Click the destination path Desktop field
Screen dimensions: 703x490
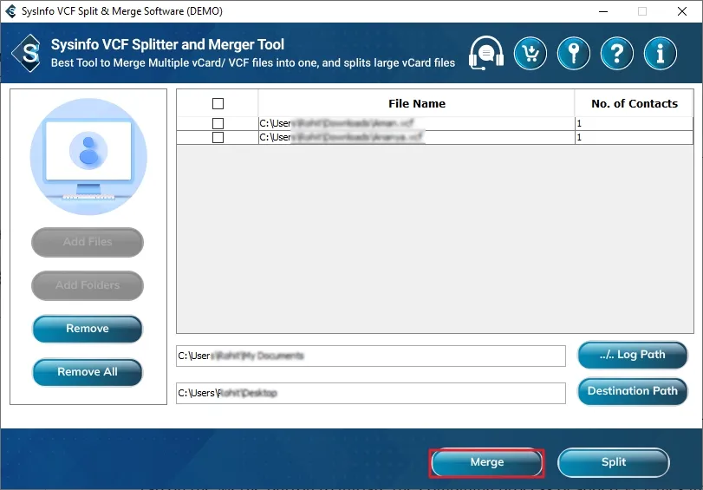point(371,393)
